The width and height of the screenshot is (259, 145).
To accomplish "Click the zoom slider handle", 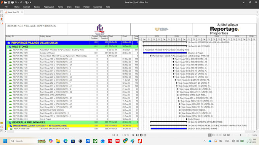I will click(241, 135).
